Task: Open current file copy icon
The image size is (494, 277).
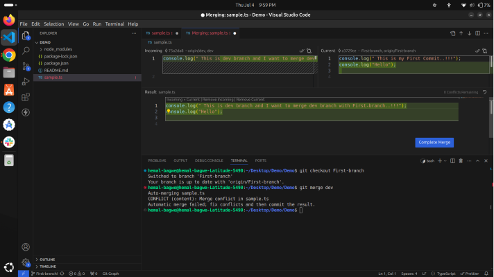Action: click(x=484, y=51)
